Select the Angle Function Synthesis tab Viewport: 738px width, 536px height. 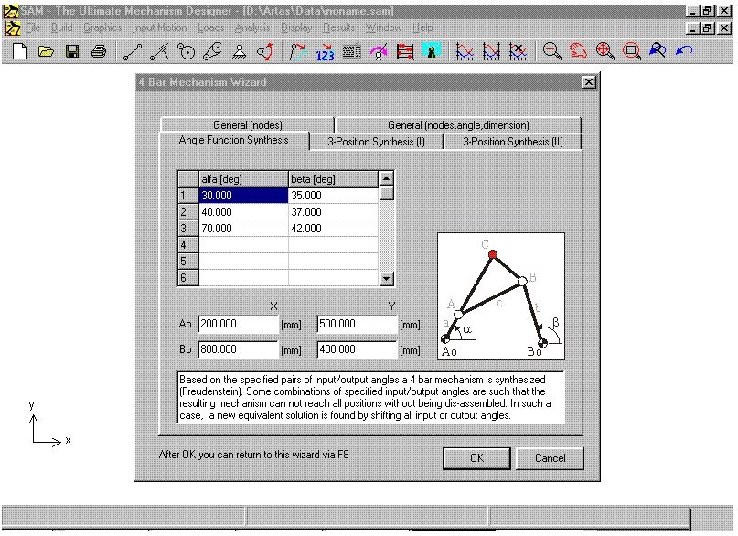[234, 140]
